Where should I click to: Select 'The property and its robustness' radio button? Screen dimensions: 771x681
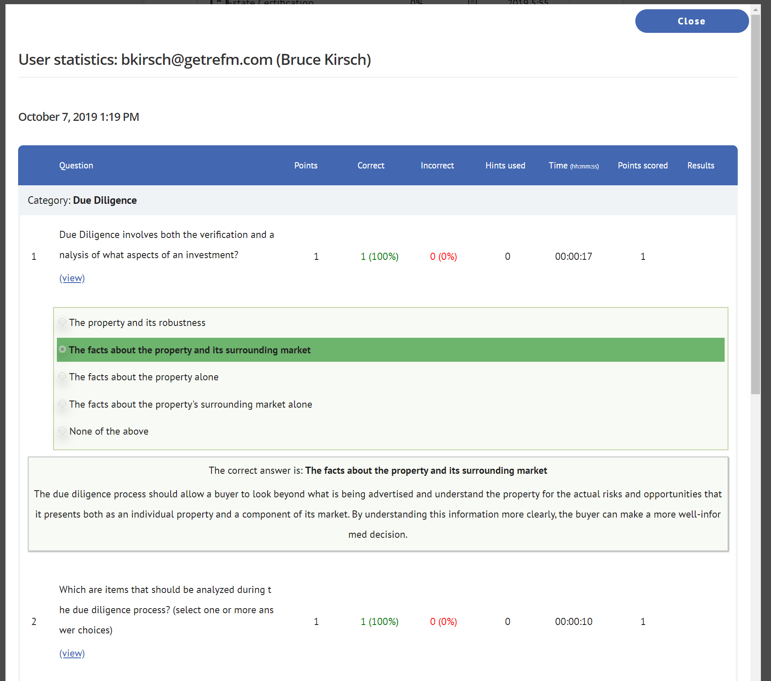pos(62,322)
